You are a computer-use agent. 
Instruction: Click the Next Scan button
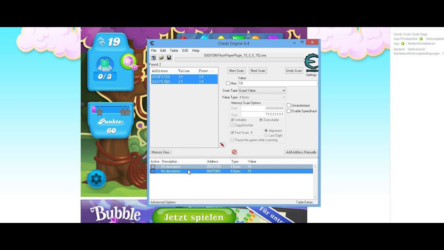[258, 70]
